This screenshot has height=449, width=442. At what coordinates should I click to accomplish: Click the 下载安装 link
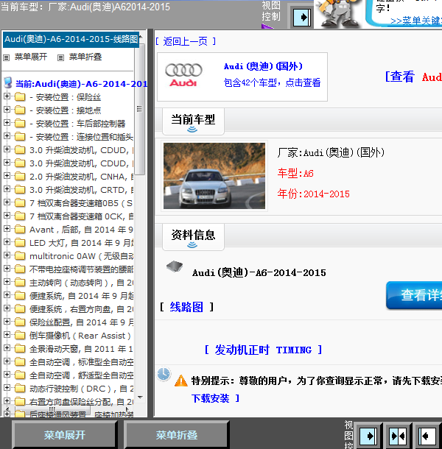211,398
